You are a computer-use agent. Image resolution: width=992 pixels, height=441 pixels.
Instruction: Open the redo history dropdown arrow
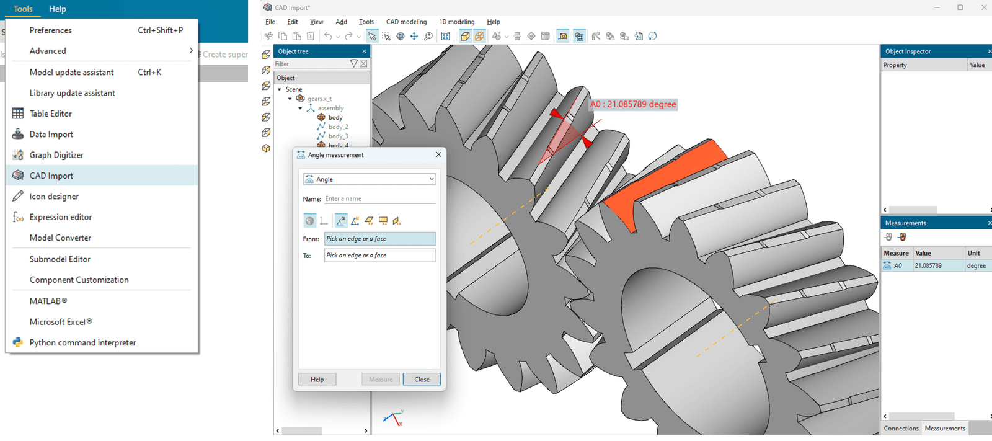tap(359, 37)
